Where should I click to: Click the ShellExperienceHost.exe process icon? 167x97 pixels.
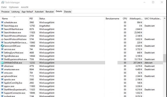point(2,59)
